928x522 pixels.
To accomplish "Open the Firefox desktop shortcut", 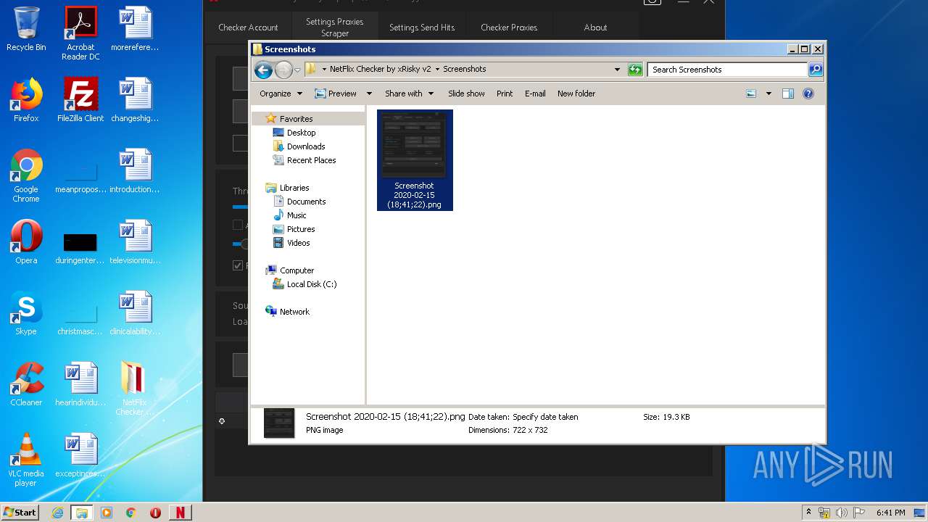I will pyautogui.click(x=26, y=100).
